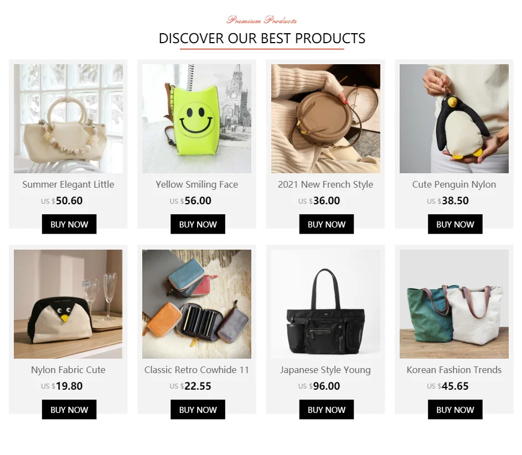Click BUY NOW for Korean Fashion Trends
Image resolution: width=522 pixels, height=455 pixels.
[455, 410]
